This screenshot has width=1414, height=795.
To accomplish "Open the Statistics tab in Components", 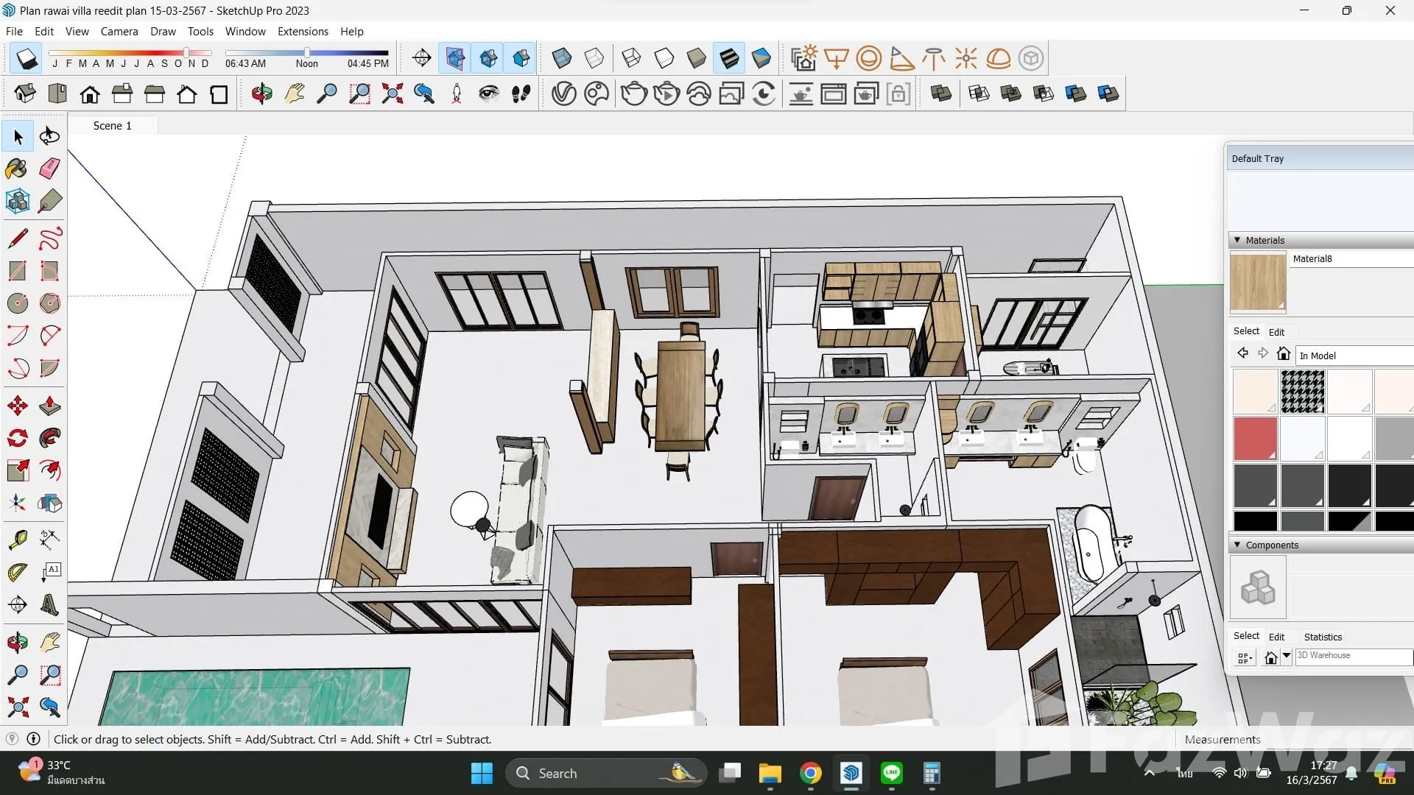I will (1323, 637).
